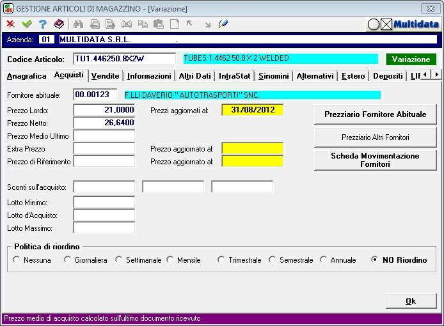Click the Ok button
Screen dimensions: 444x326
(411, 301)
